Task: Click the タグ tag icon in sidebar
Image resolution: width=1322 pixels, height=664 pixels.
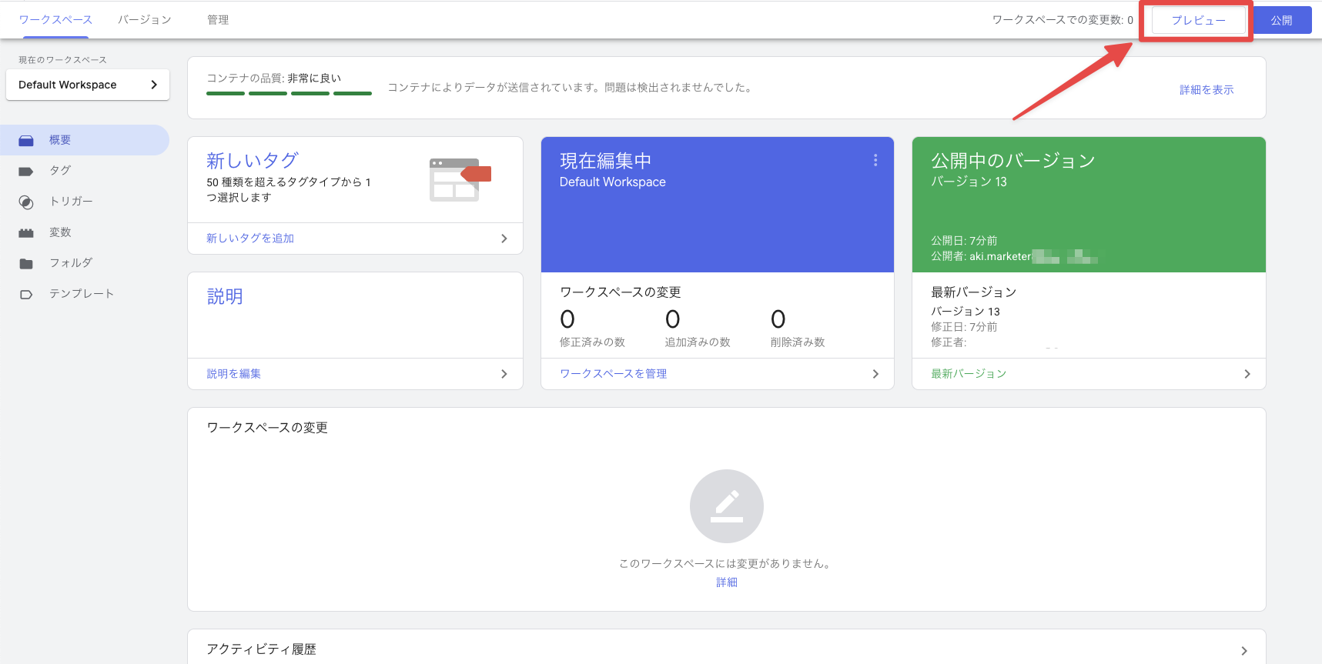Action: (26, 172)
